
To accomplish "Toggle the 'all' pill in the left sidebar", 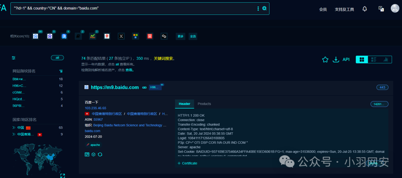I will tap(57, 58).
